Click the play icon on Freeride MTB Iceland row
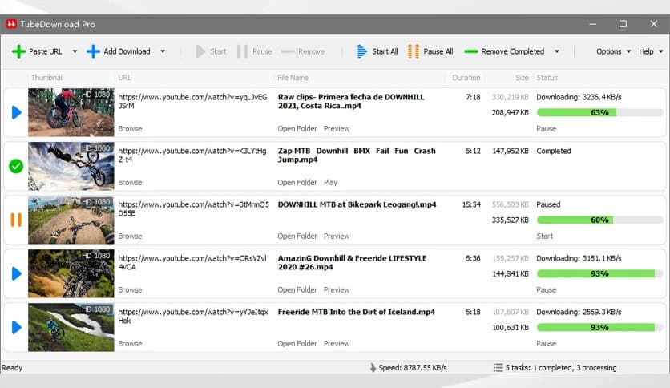This screenshot has width=670, height=388. point(16,327)
